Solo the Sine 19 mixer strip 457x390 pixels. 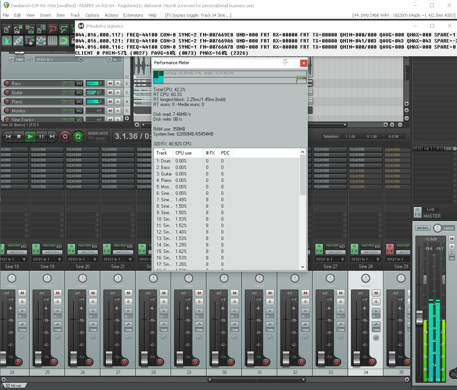(57, 302)
